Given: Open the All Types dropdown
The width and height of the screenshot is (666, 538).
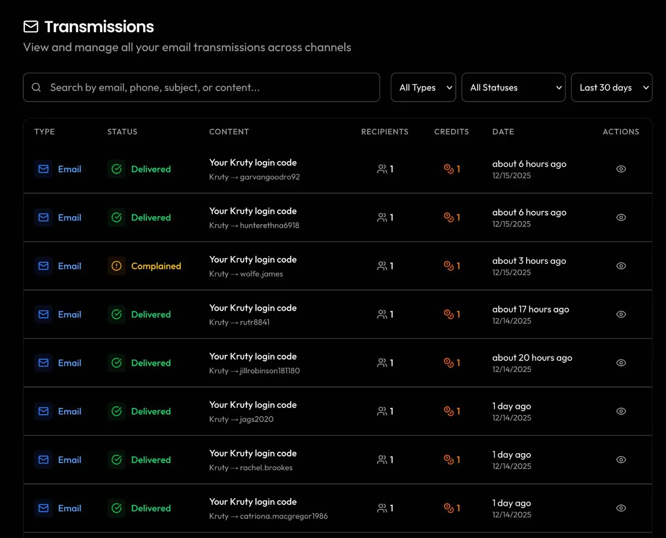Looking at the screenshot, I should click(423, 87).
